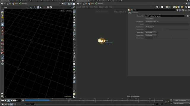
Task: Click the current frame number field
Action: tap(18, 100)
